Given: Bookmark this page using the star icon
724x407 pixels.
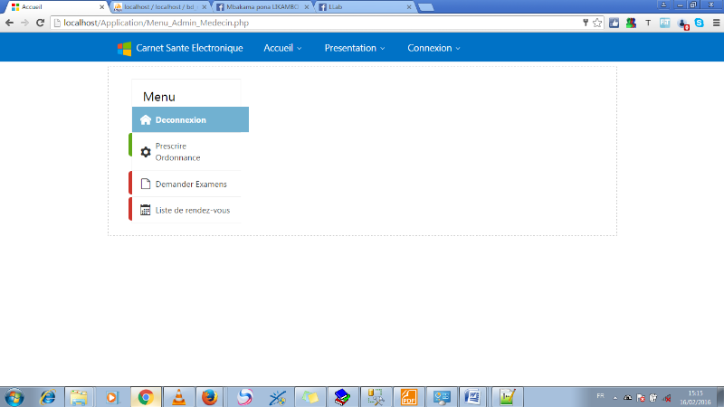Looking at the screenshot, I should (597, 23).
